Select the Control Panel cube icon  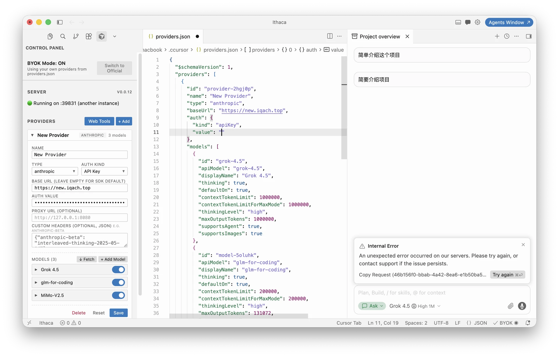pyautogui.click(x=102, y=36)
